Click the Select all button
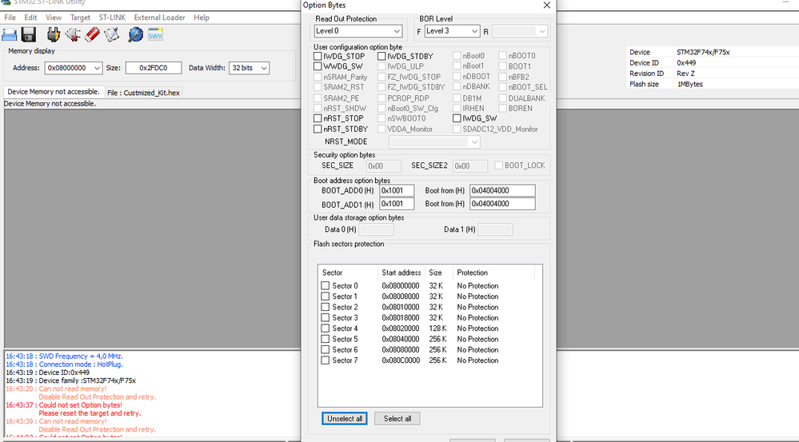This screenshot has width=799, height=442. (x=397, y=419)
